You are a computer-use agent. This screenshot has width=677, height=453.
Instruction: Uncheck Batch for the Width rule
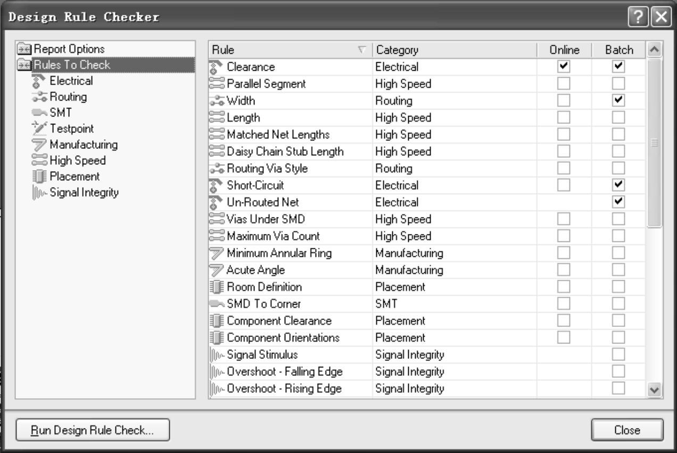[618, 100]
